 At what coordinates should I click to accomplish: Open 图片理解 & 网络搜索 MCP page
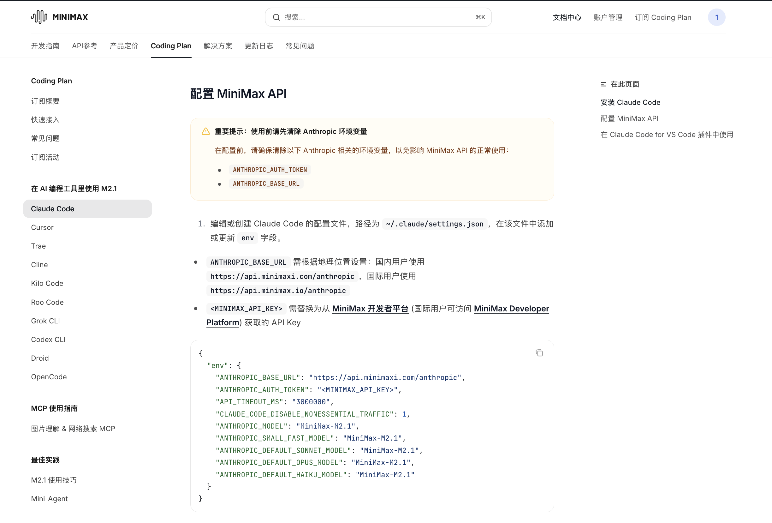(73, 429)
